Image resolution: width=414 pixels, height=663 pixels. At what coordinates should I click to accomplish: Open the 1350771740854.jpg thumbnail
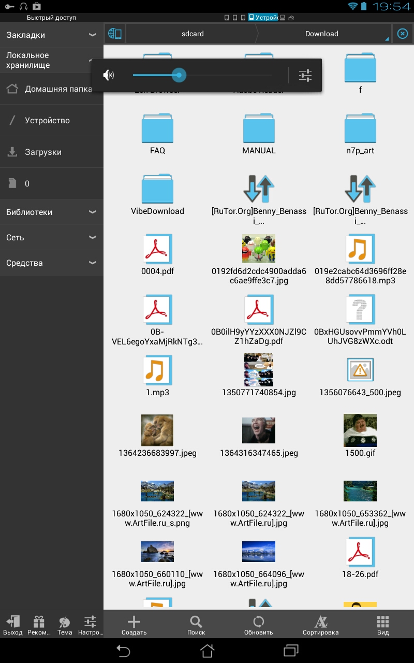259,370
